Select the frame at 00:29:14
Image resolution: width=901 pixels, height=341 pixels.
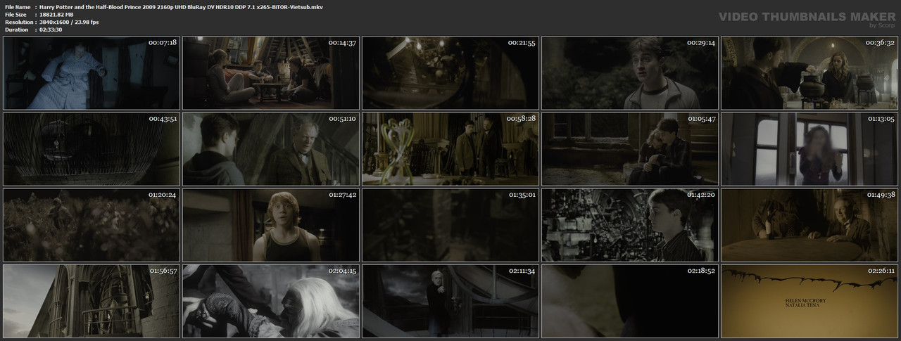(x=630, y=73)
